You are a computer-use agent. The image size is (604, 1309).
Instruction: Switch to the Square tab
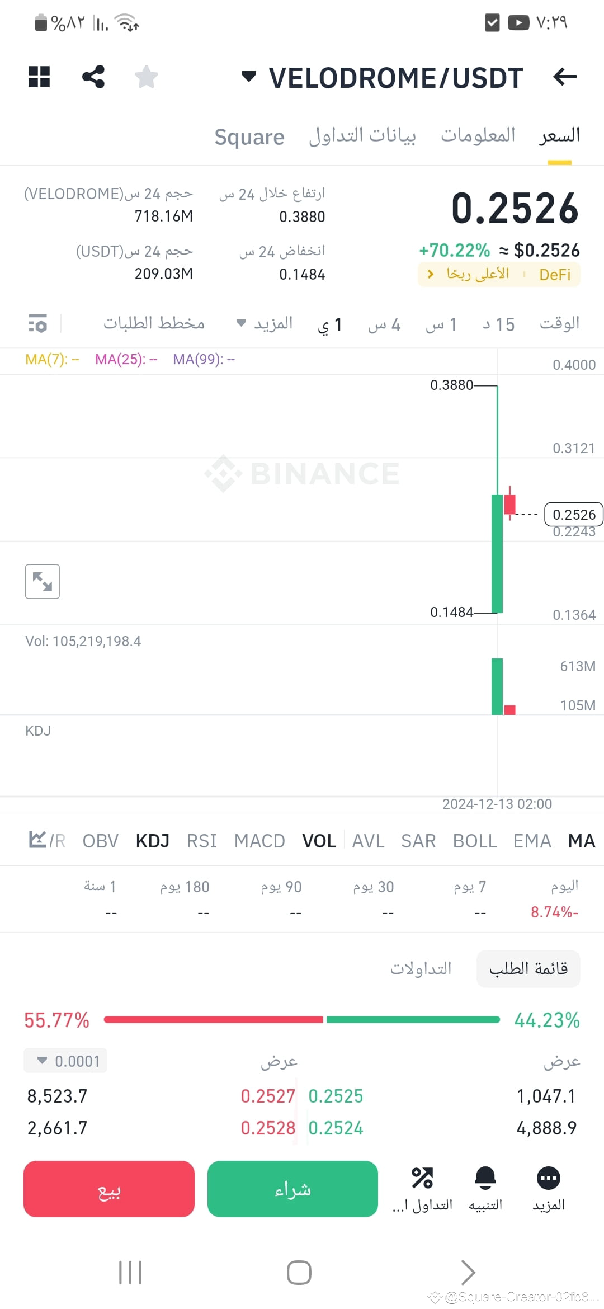coord(249,136)
